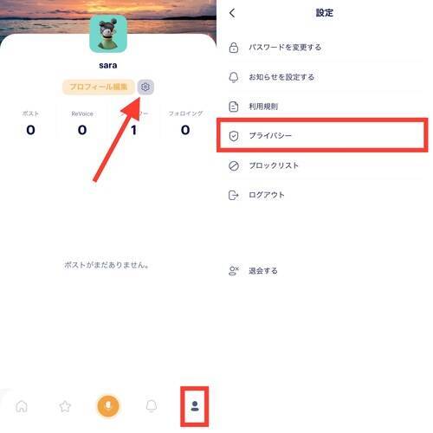Go to the home tab icon
The image size is (433, 433).
pos(22,406)
